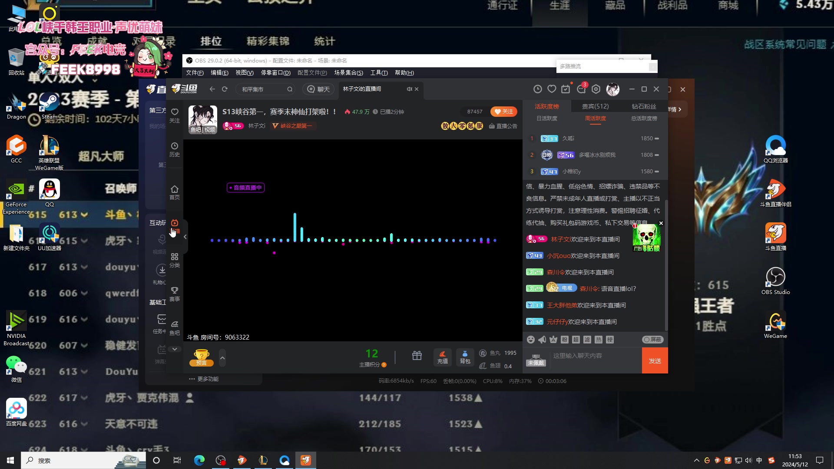
Task: Switch to 贵宾(512) tab
Action: (595, 106)
